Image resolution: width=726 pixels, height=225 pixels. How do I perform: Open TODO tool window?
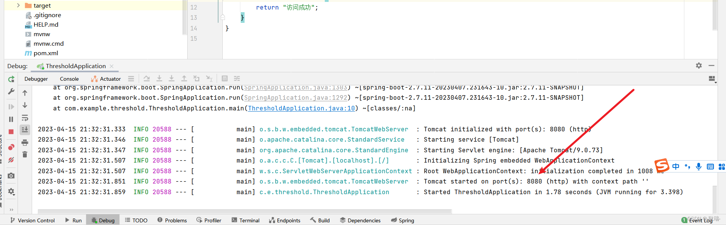(x=136, y=220)
